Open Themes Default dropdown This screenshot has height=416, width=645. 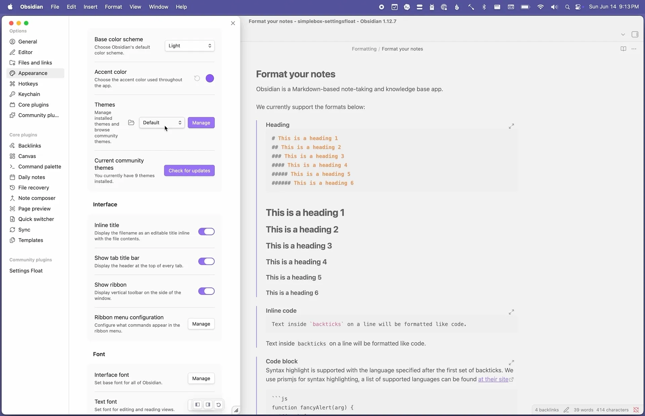pyautogui.click(x=162, y=123)
